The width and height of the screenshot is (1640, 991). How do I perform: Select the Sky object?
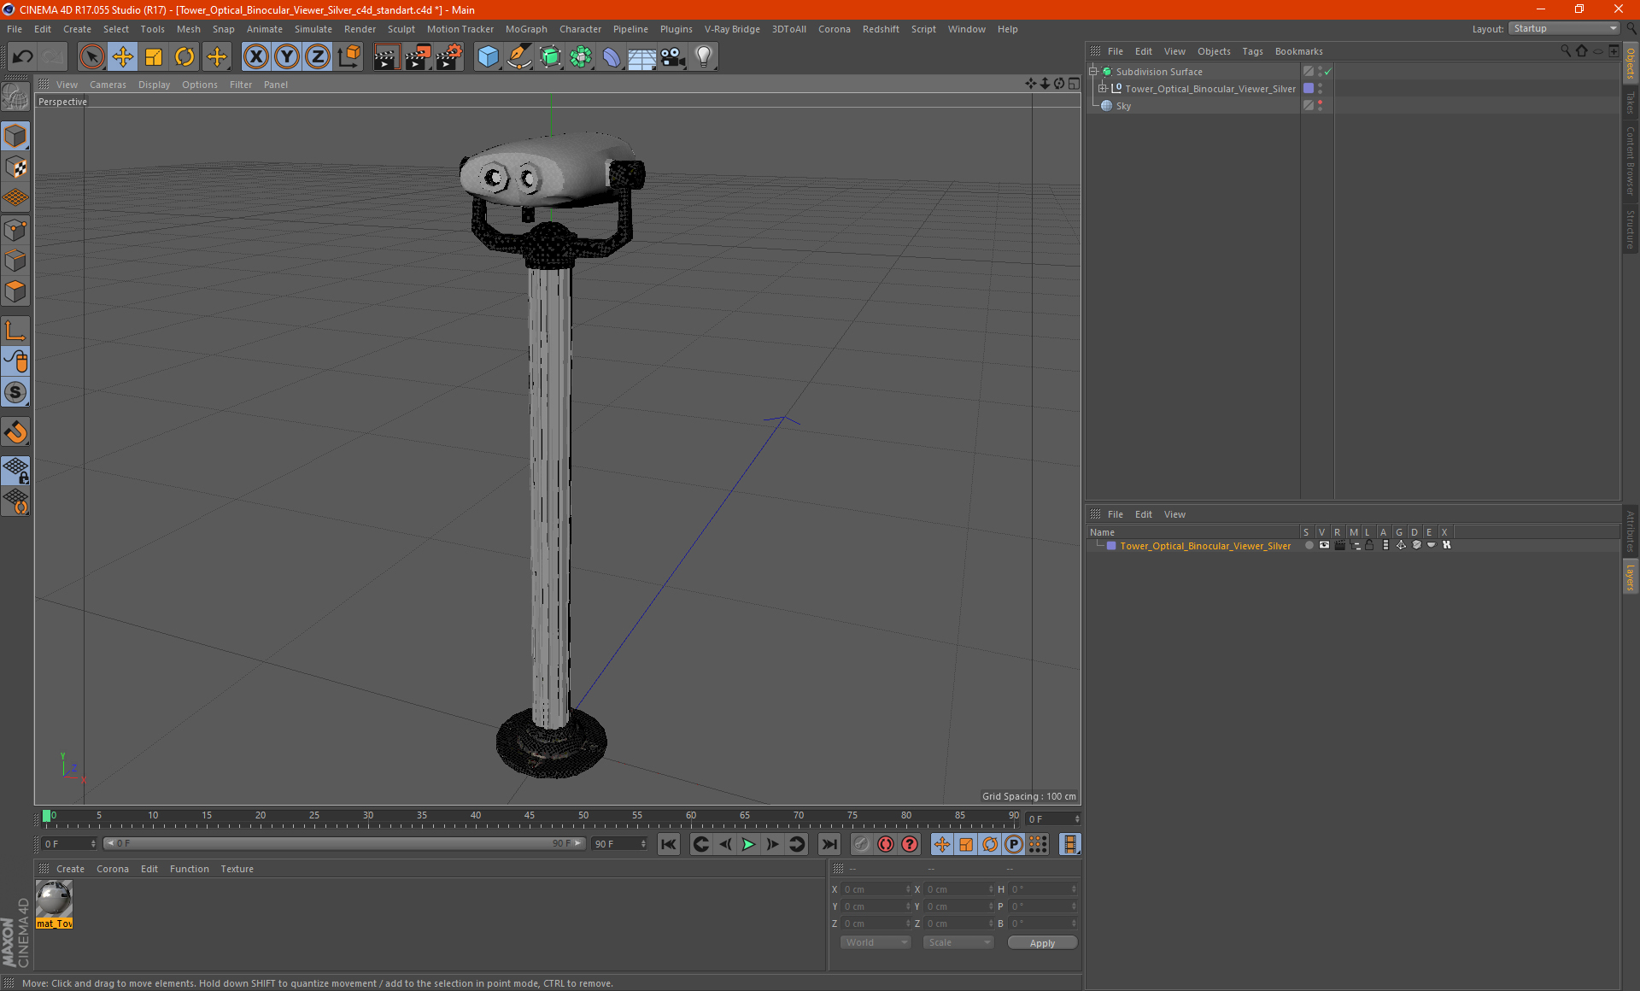(x=1123, y=106)
